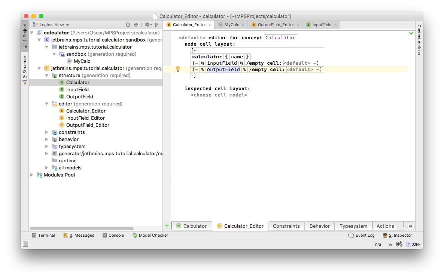Click the collapse all icon in Project panel

point(136,25)
